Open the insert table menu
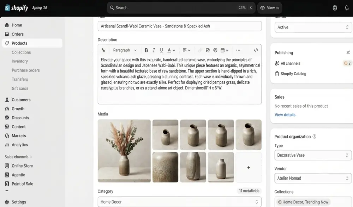Screen dimensions: 353x207 point(225,50)
